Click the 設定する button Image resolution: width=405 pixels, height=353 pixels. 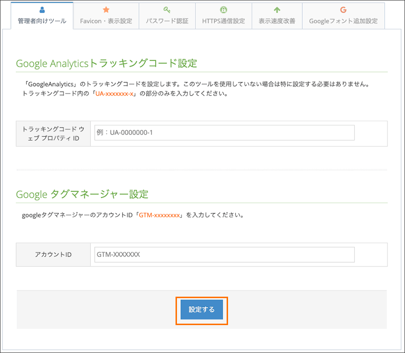point(202,309)
